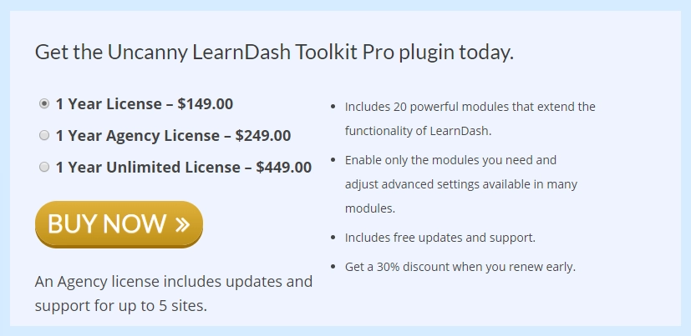691x336 pixels.
Task: Choose the 1 Year Agency License radio button
Action: pyautogui.click(x=44, y=135)
